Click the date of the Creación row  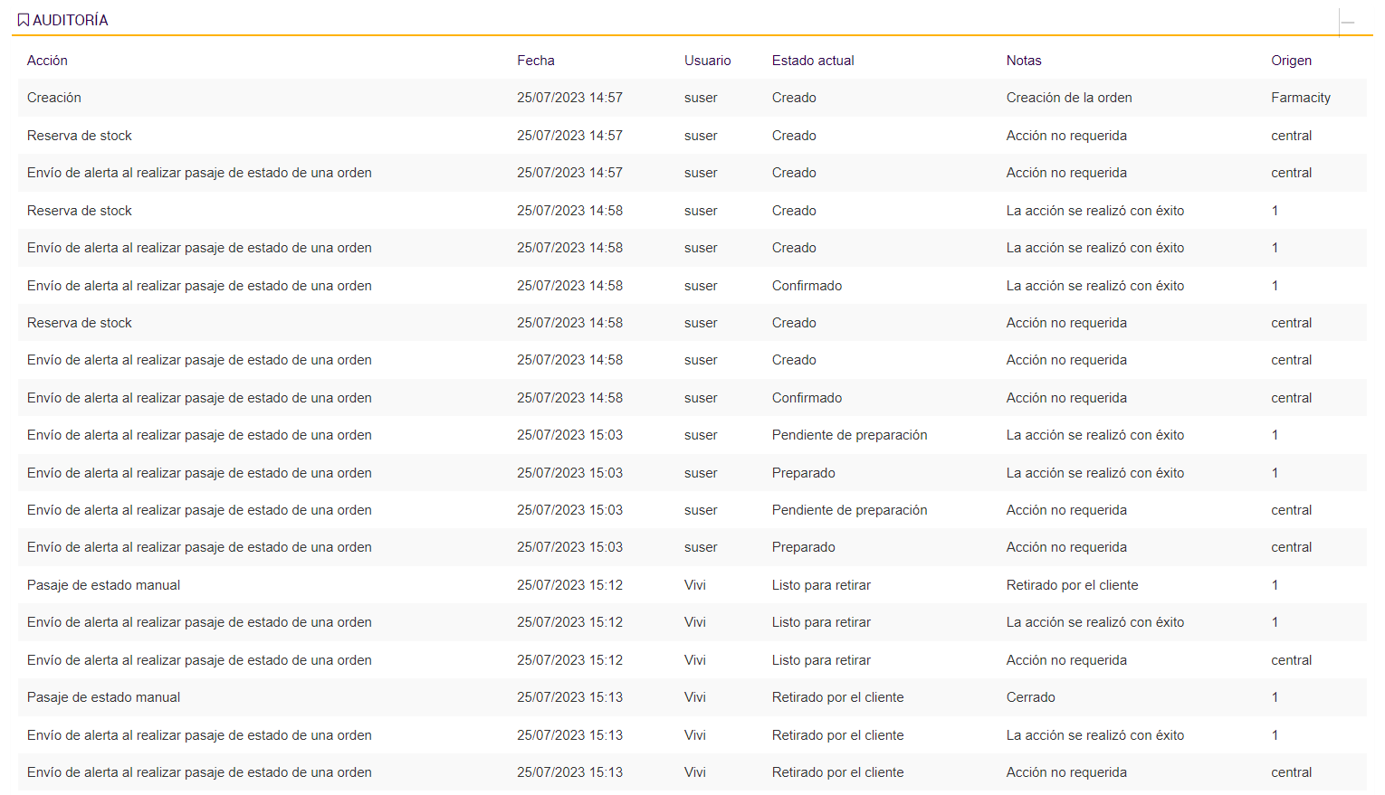pos(569,98)
